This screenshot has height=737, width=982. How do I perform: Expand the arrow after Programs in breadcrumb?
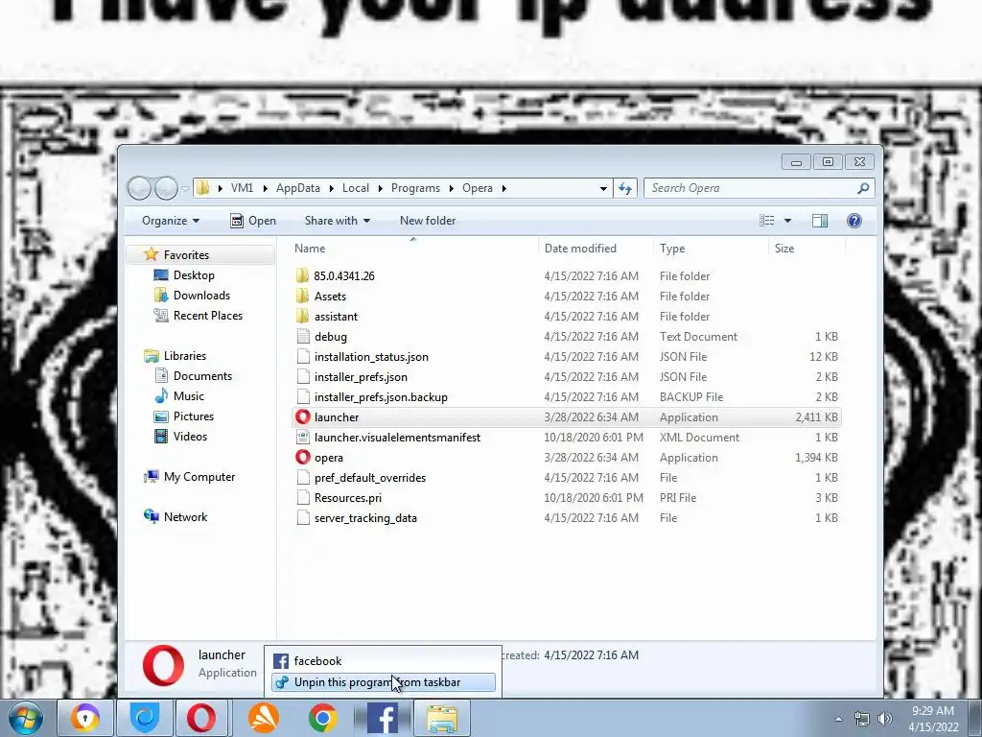(x=451, y=188)
